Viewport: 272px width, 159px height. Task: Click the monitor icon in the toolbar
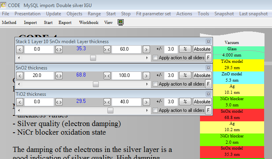(x=121, y=22)
